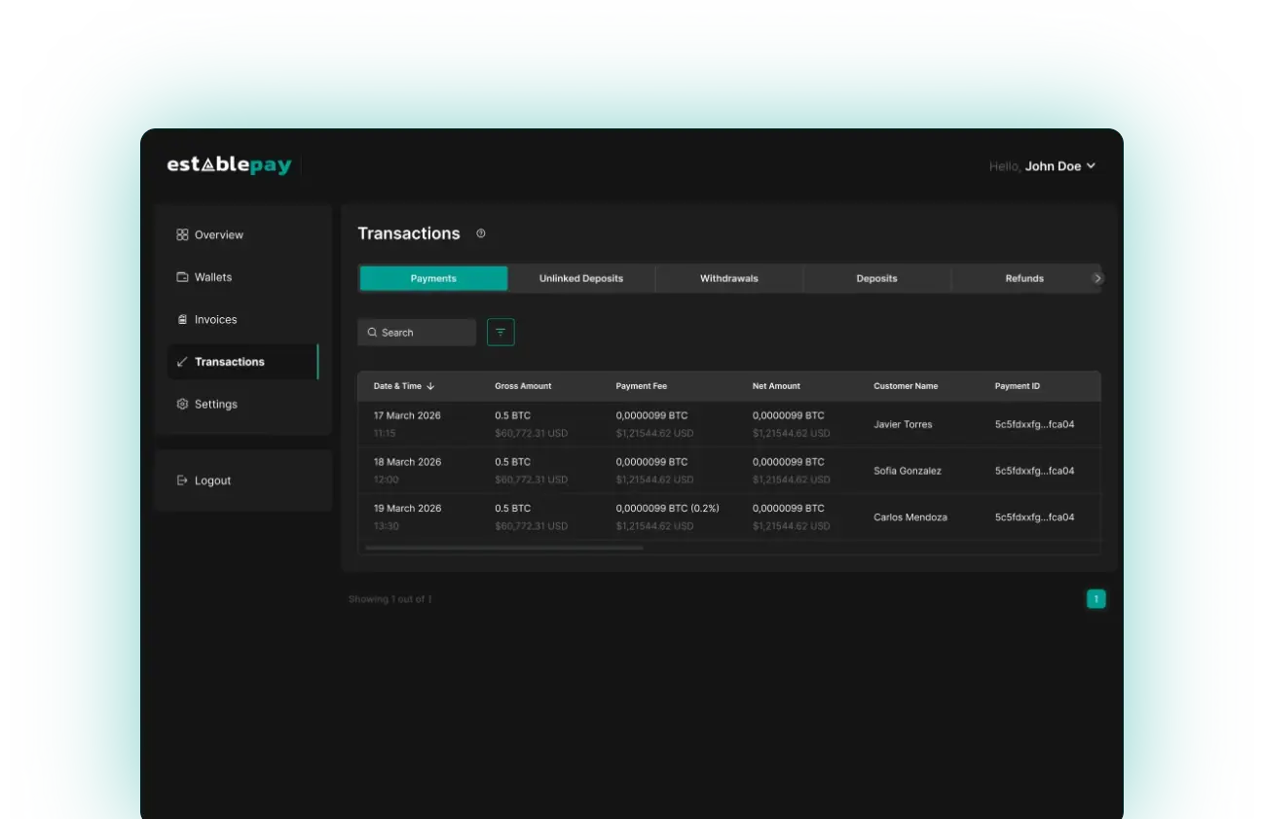Open Wallets from the sidebar
Viewport: 1262px width, 819px height.
243,277
